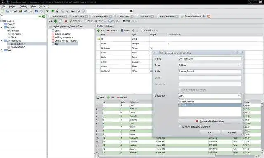Open the Tools menu
This screenshot has width=264, height=158.
(42, 7)
